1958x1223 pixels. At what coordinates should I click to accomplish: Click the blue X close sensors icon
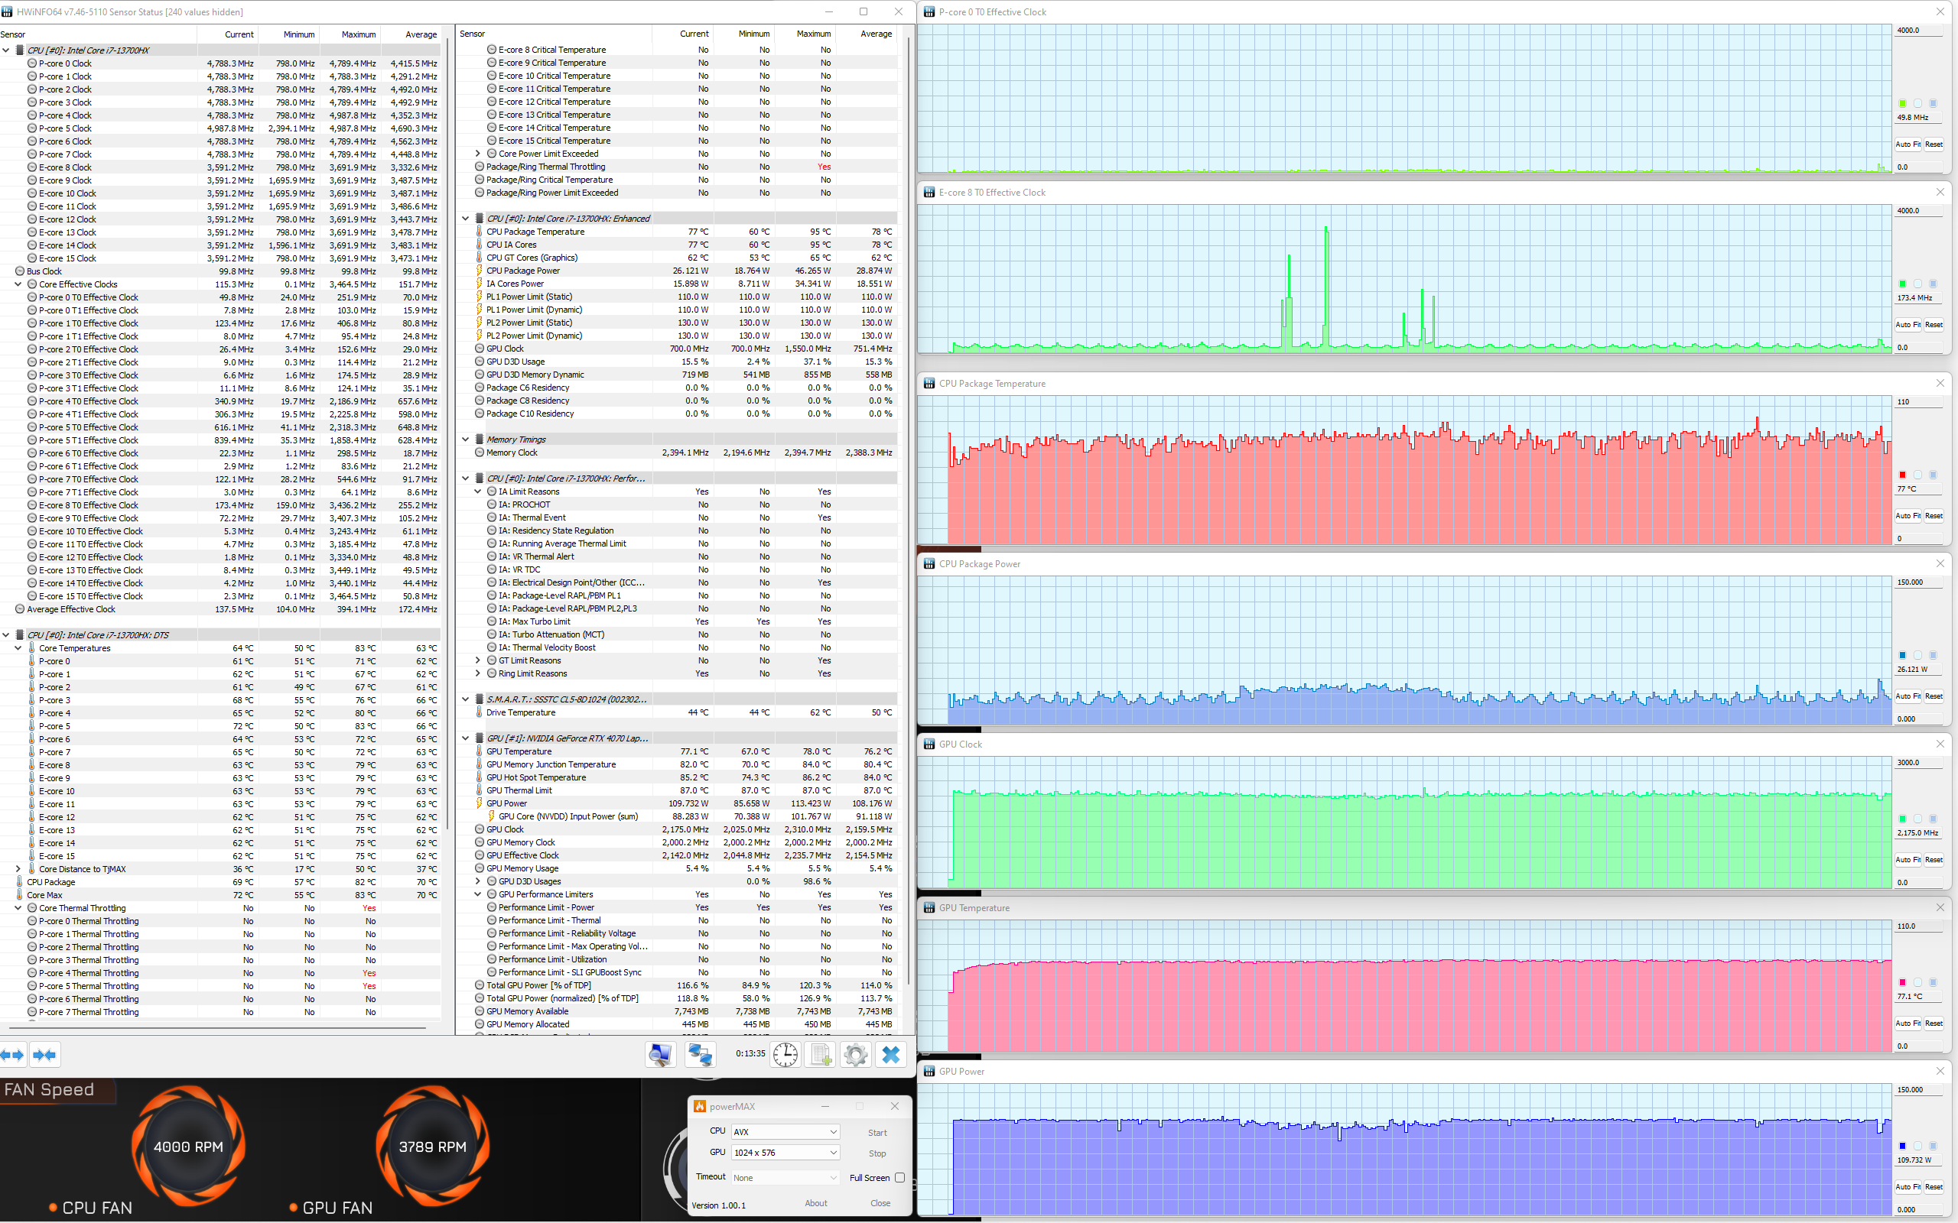[891, 1054]
